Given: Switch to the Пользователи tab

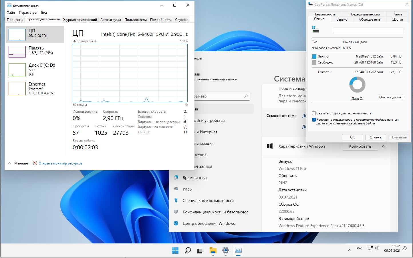Looking at the screenshot, I should pos(136,20).
